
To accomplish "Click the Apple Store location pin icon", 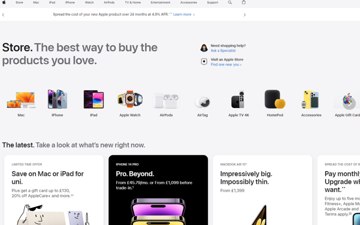I will (x=204, y=62).
